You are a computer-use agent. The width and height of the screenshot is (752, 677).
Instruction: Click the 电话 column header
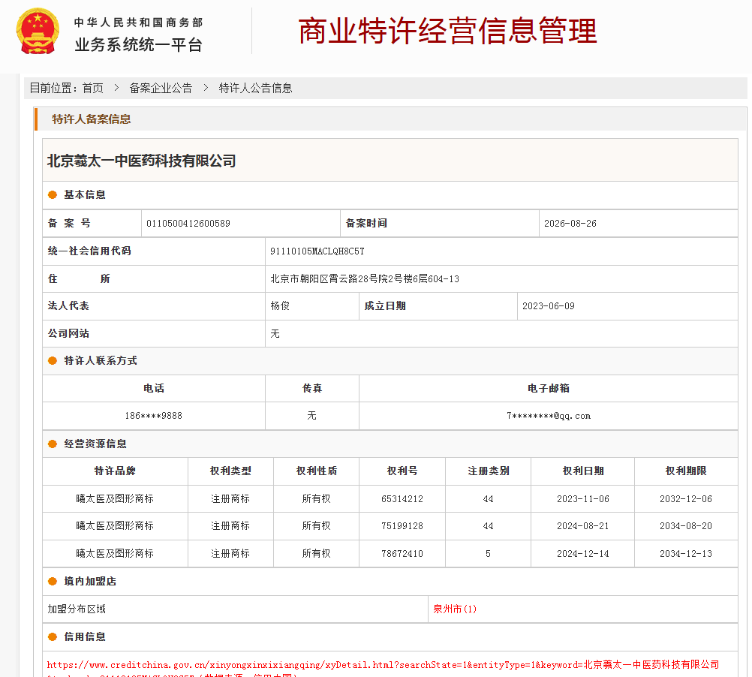point(153,388)
